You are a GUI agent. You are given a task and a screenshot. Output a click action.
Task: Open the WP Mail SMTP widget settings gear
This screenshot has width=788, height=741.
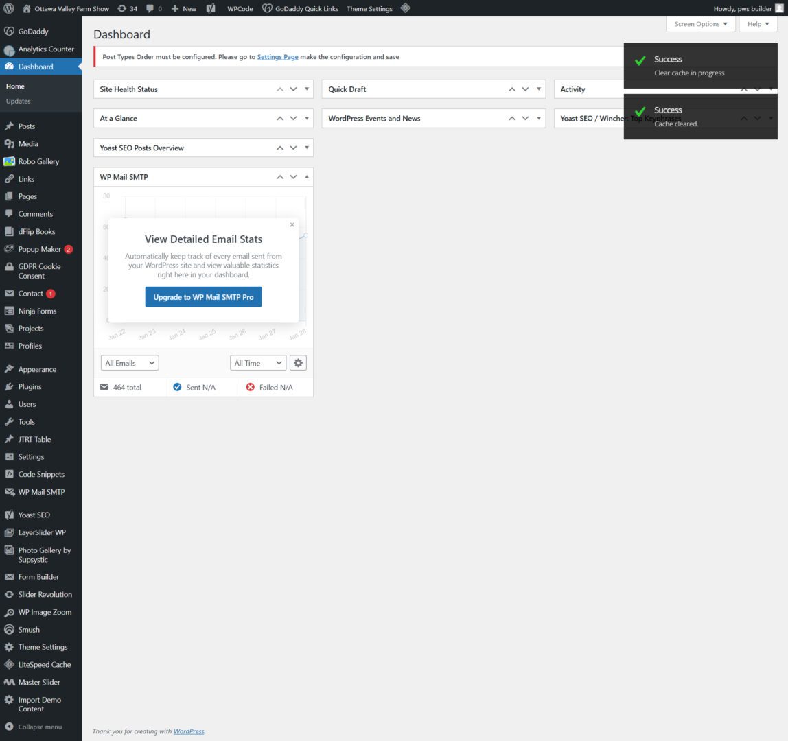(x=298, y=363)
